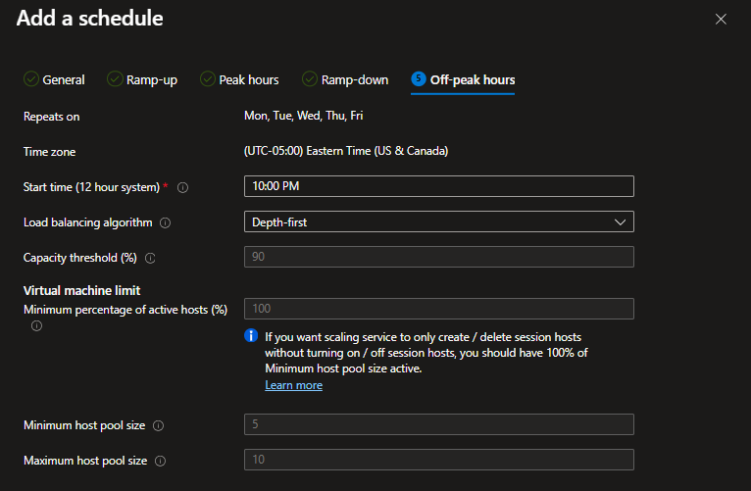Open the General tab
This screenshot has width=751, height=491.
(54, 79)
